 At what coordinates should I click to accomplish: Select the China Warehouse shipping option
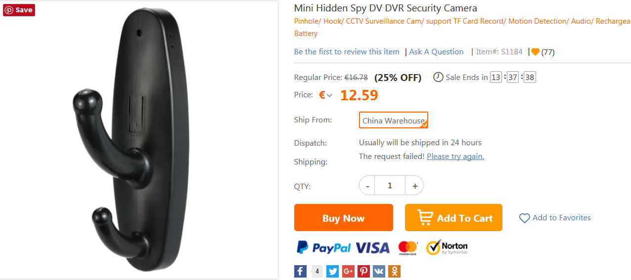[x=393, y=120]
